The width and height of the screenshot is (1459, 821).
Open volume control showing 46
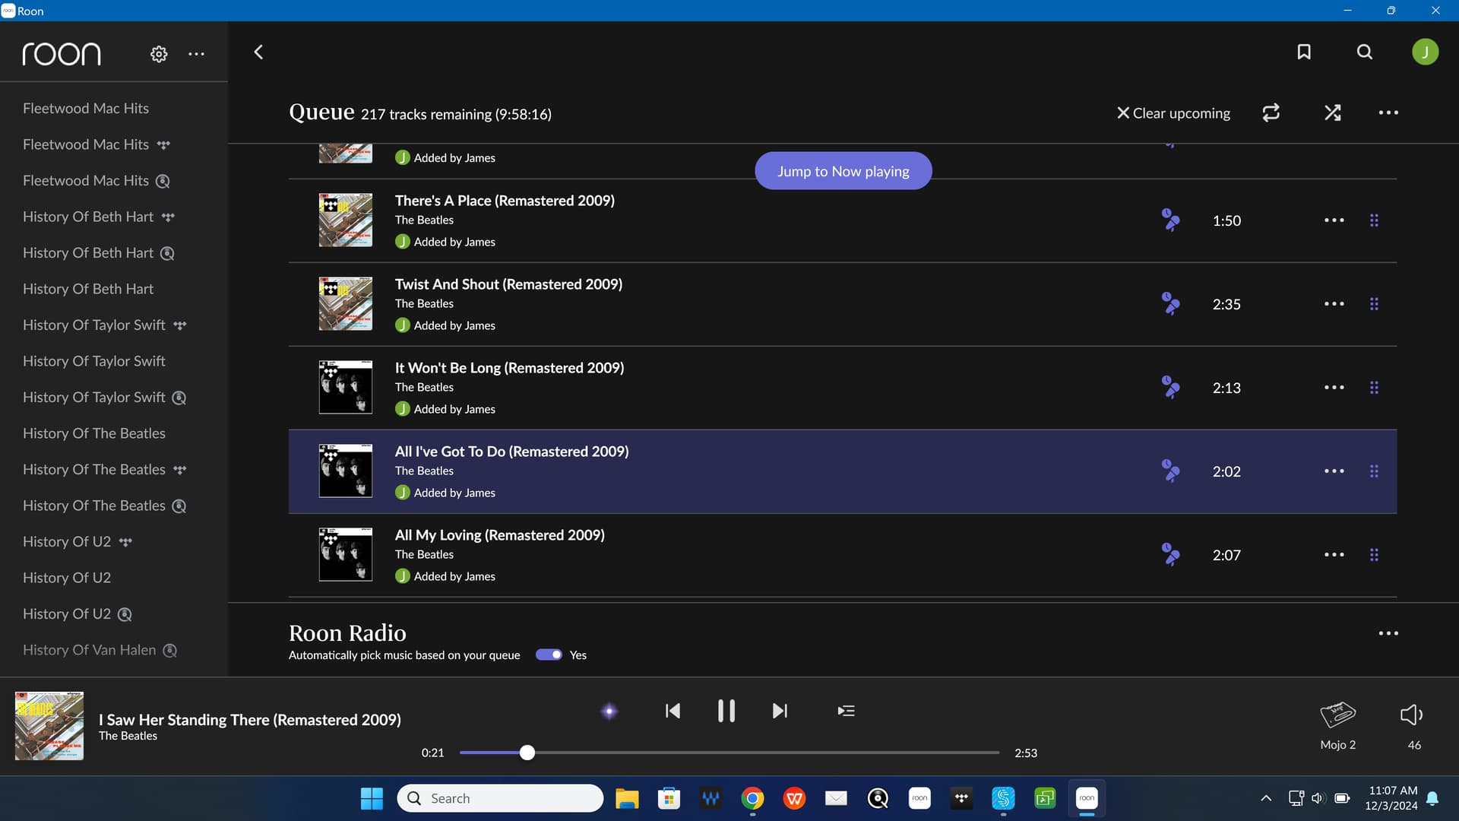tap(1412, 726)
